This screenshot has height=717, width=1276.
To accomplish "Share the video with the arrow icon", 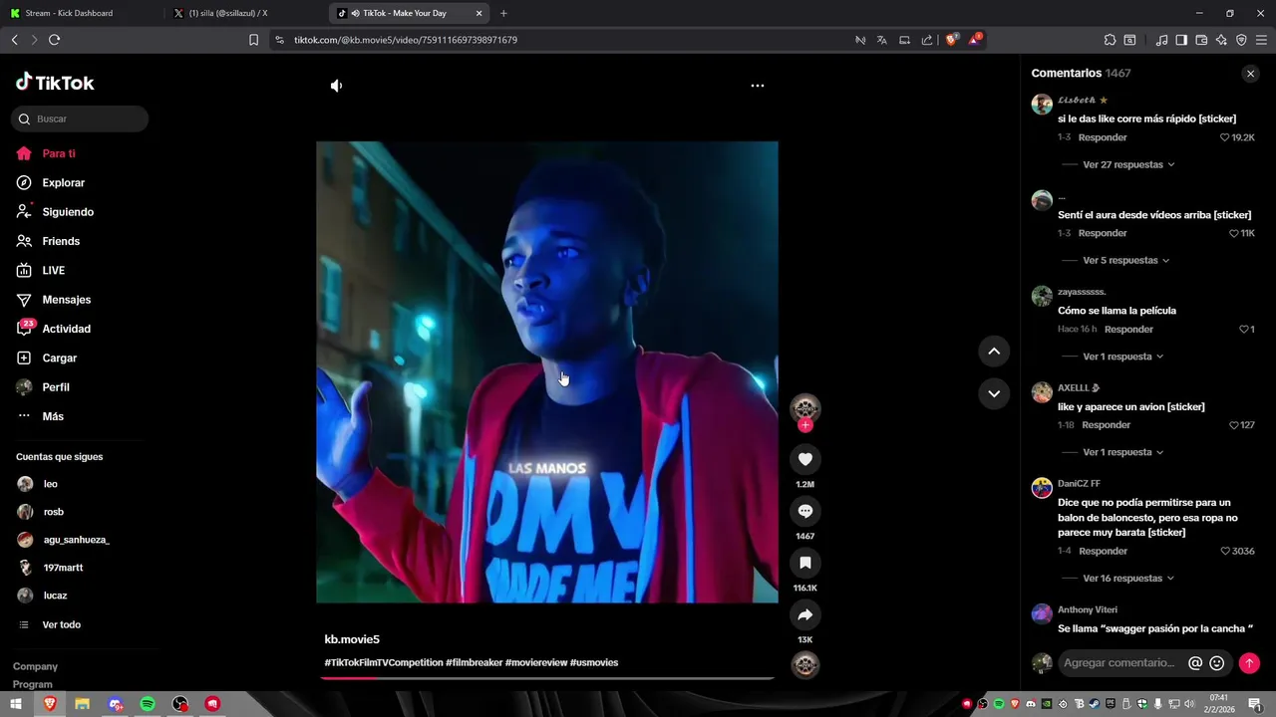I will coord(805,614).
